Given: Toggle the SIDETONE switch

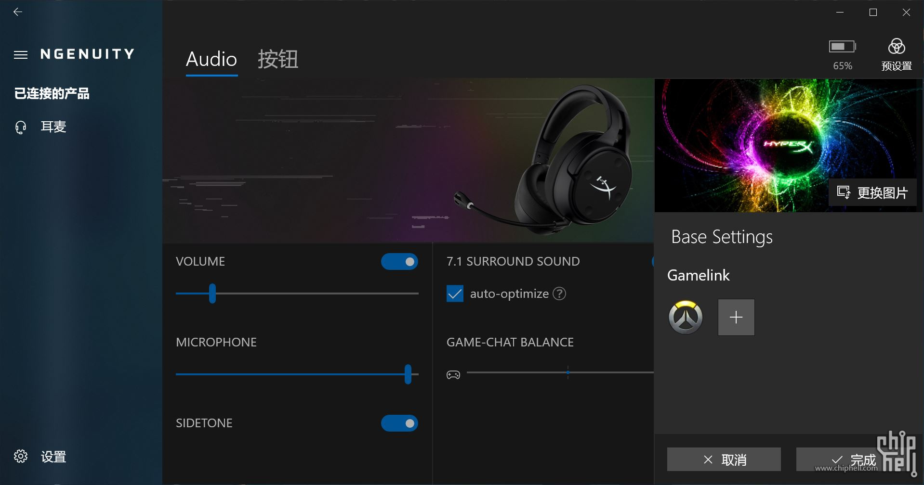Looking at the screenshot, I should click(x=399, y=423).
